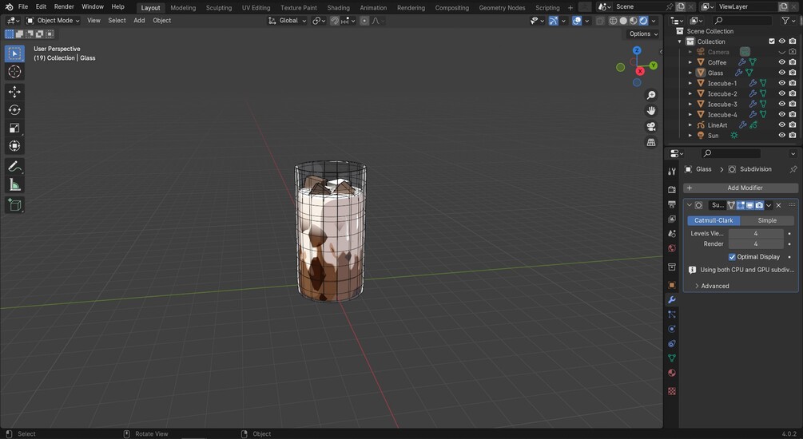Open the Object Mode dropdown
The height and width of the screenshot is (439, 803).
(x=54, y=21)
